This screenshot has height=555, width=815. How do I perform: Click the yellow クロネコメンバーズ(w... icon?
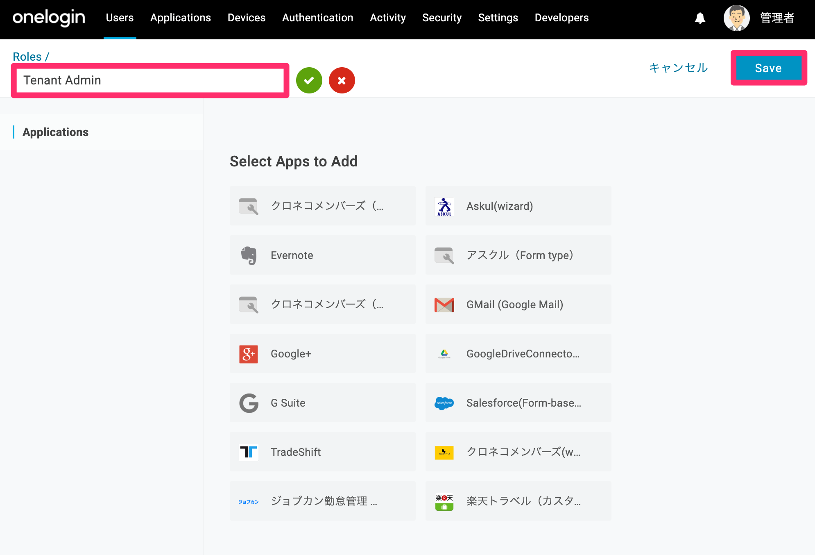[x=444, y=453]
